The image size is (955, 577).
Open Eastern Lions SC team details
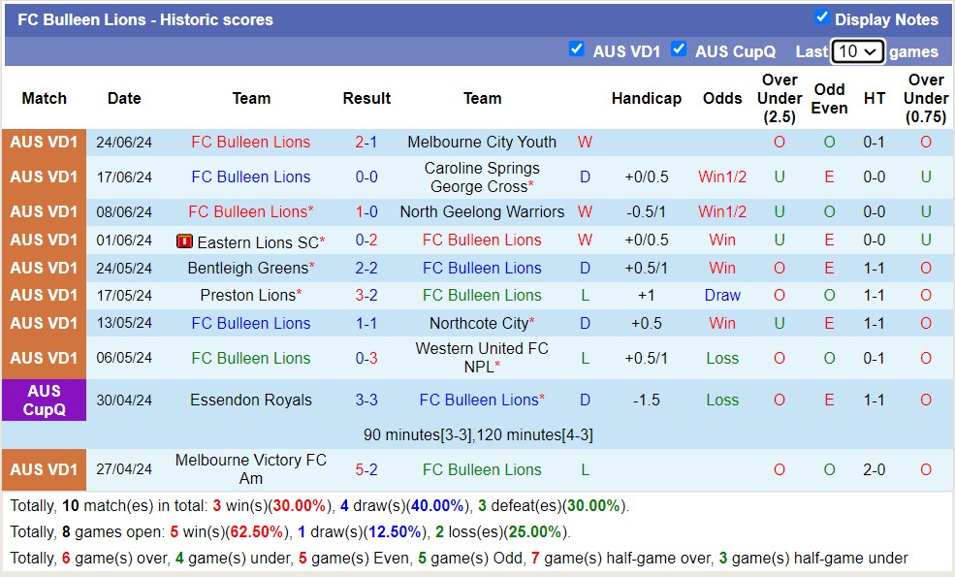tap(260, 240)
